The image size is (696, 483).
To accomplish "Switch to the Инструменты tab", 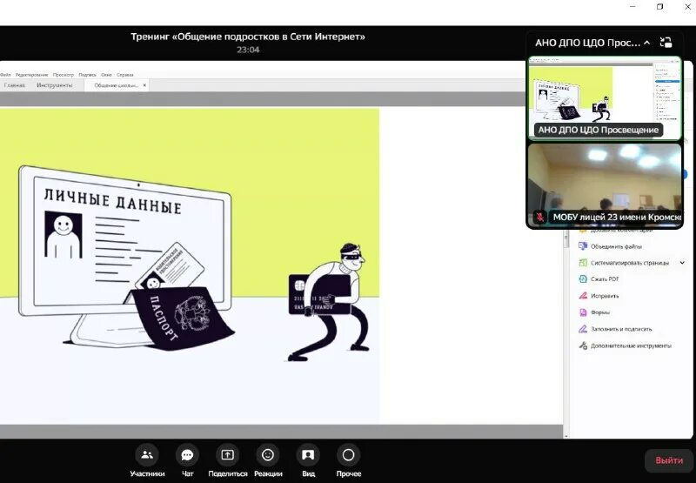I will (54, 85).
